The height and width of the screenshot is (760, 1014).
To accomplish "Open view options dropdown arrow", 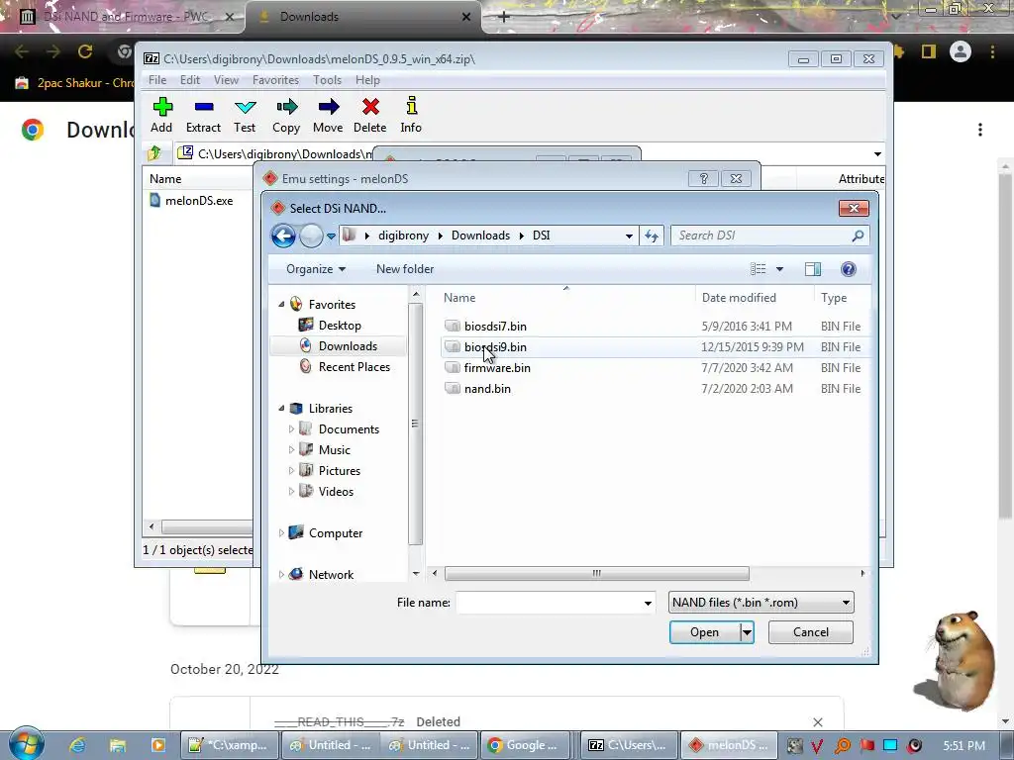I will point(779,269).
